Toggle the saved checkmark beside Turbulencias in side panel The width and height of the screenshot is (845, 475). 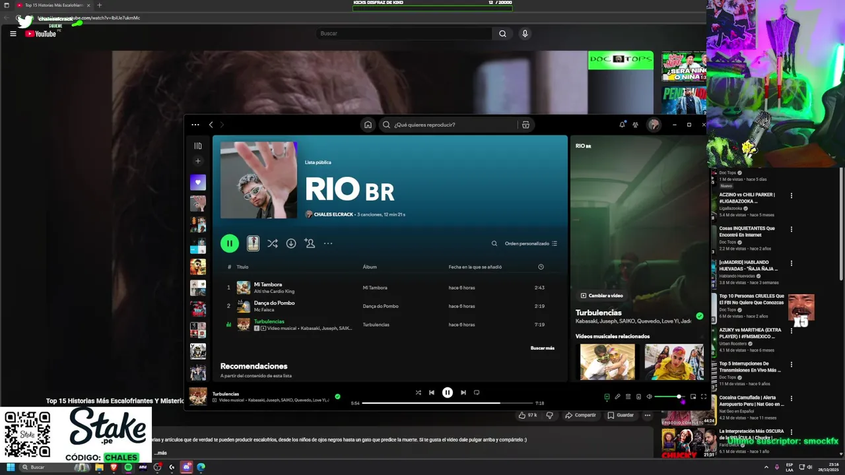pyautogui.click(x=699, y=316)
